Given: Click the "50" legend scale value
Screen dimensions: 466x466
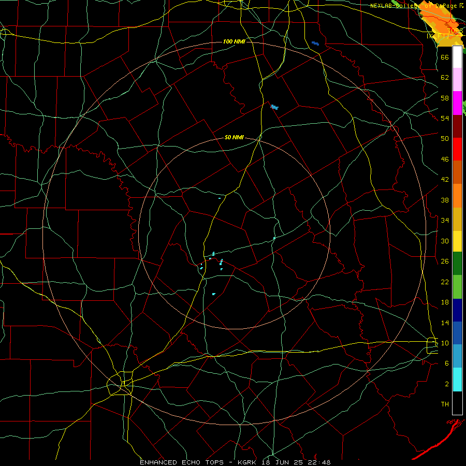Looking at the screenshot, I should 445,139.
